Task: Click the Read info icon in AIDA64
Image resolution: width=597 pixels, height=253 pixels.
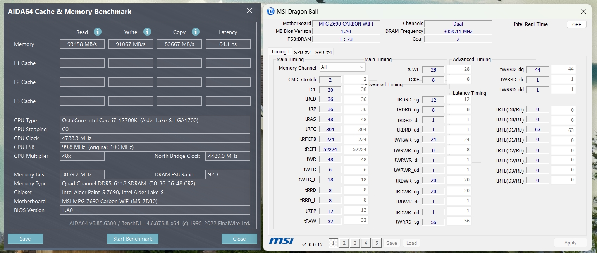Action: click(x=98, y=32)
